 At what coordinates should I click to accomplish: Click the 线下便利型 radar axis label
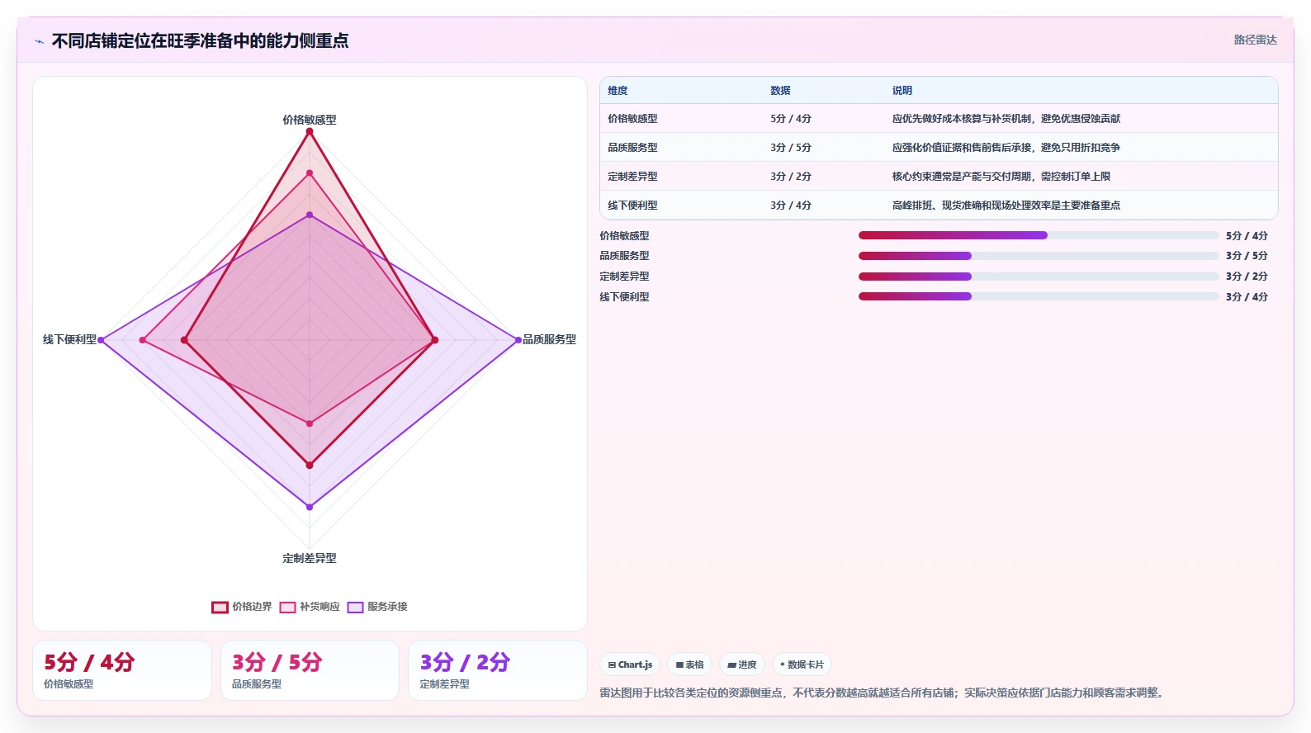[69, 339]
